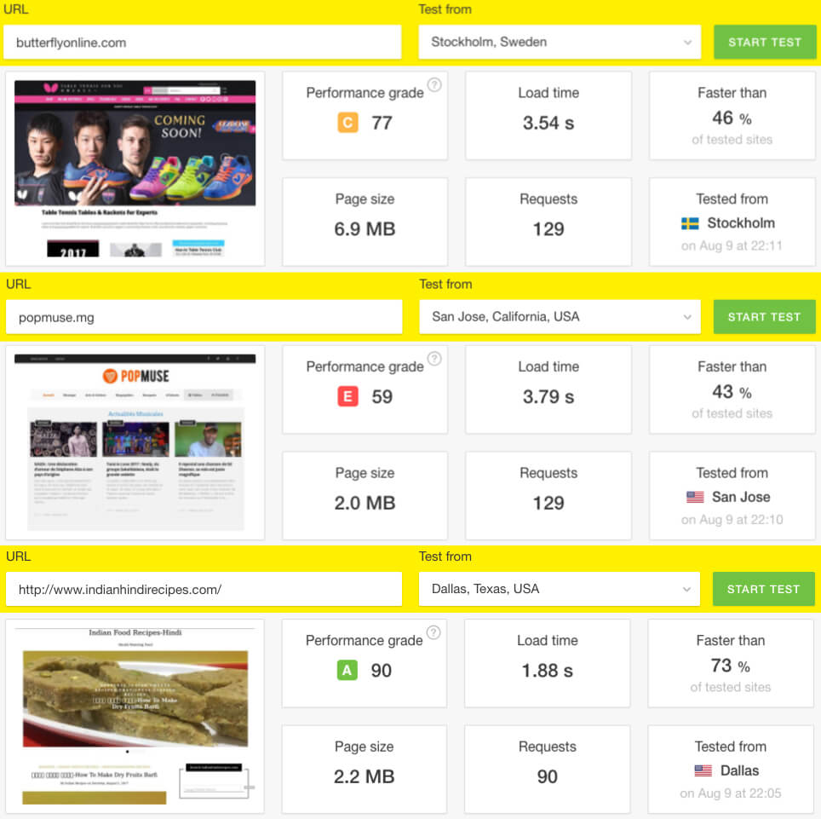Expand the San Jose, California, USA dropdown
The width and height of the screenshot is (821, 819).
[560, 316]
